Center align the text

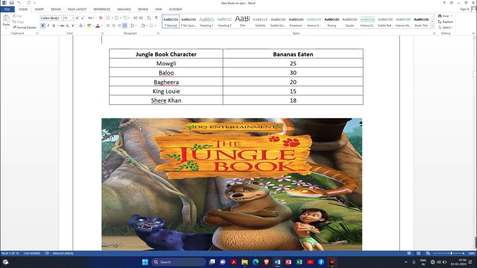pos(114,26)
